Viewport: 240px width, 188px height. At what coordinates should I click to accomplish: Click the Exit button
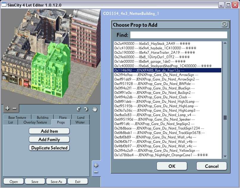tap(78, 181)
